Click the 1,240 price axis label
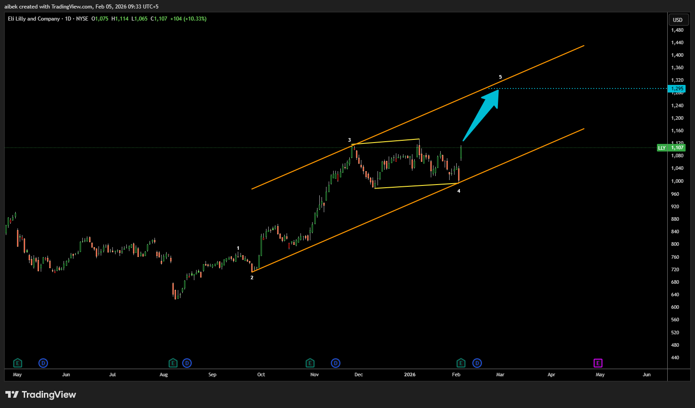Image resolution: width=695 pixels, height=408 pixels. 677,106
